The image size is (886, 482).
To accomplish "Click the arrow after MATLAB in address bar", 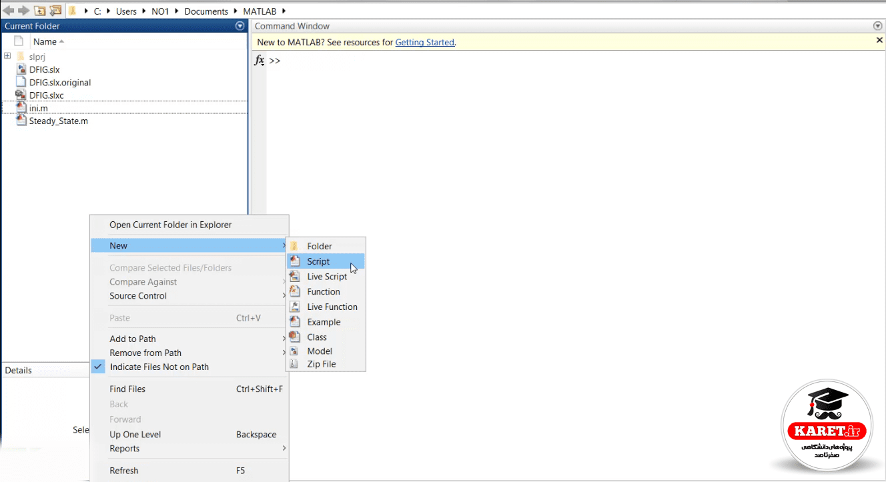I will tap(283, 11).
